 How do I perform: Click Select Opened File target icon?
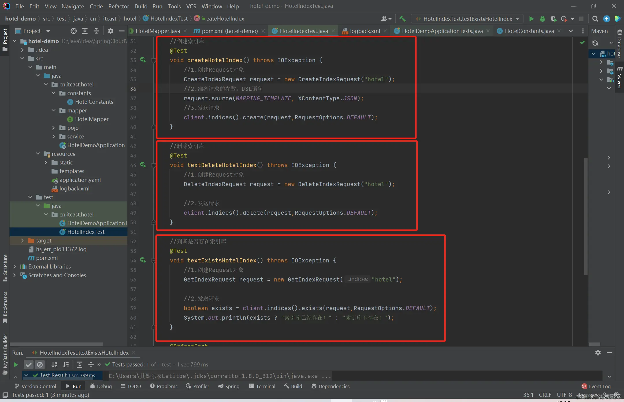tap(74, 31)
